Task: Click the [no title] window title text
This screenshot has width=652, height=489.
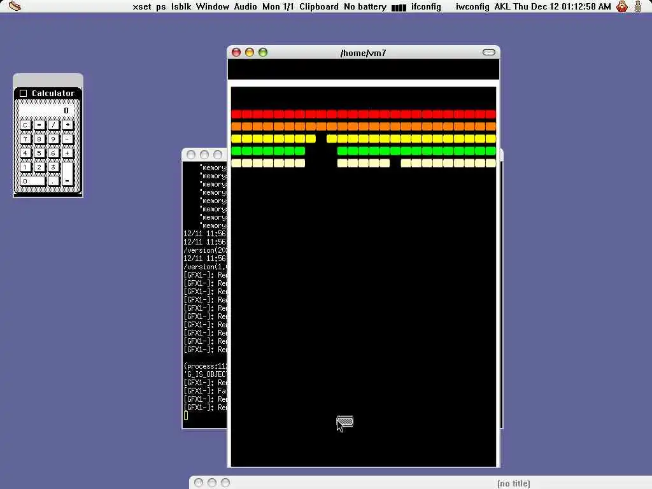Action: 514,483
